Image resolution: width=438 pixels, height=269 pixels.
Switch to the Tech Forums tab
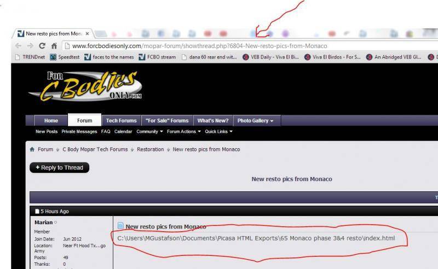pos(121,120)
